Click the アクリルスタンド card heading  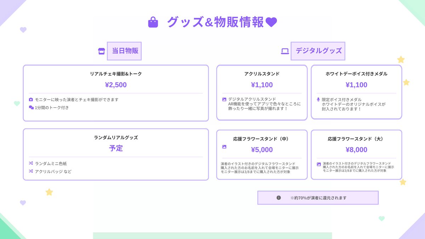point(262,74)
